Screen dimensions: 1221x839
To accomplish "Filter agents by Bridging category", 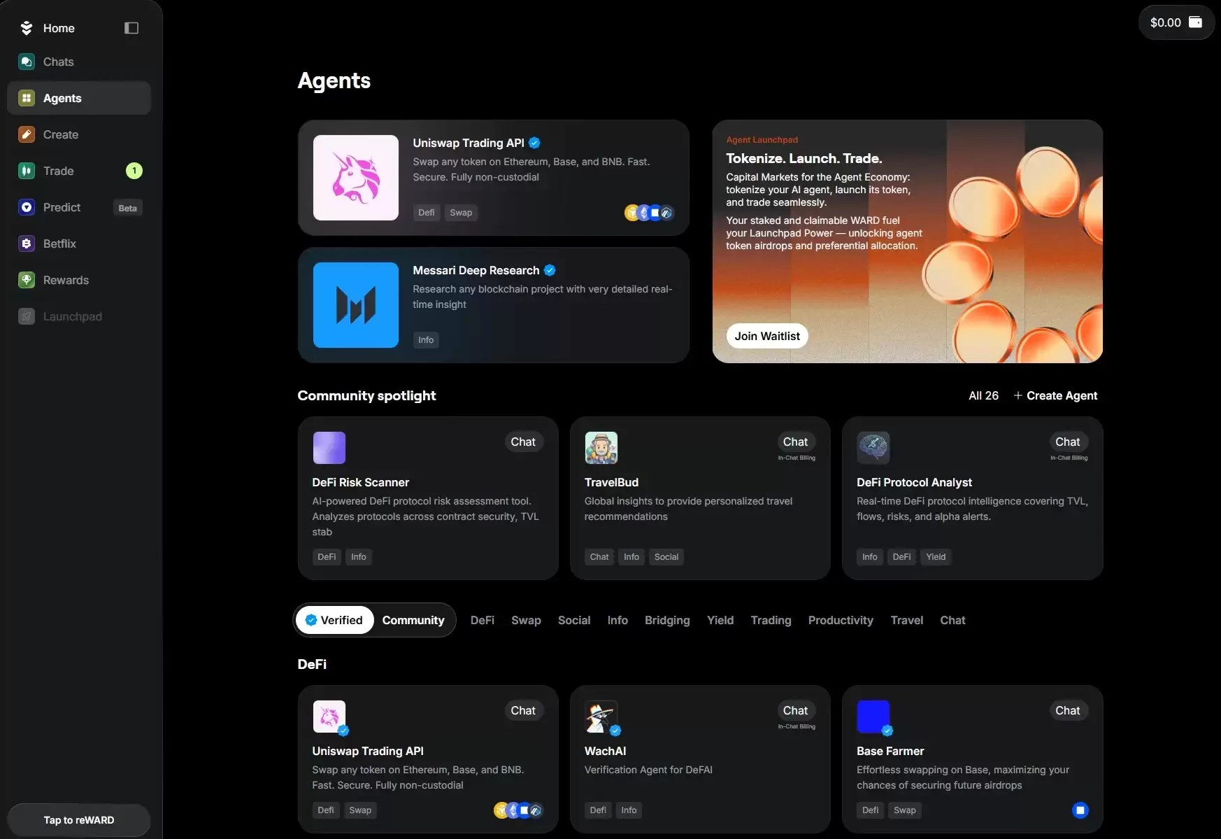I will pos(667,620).
